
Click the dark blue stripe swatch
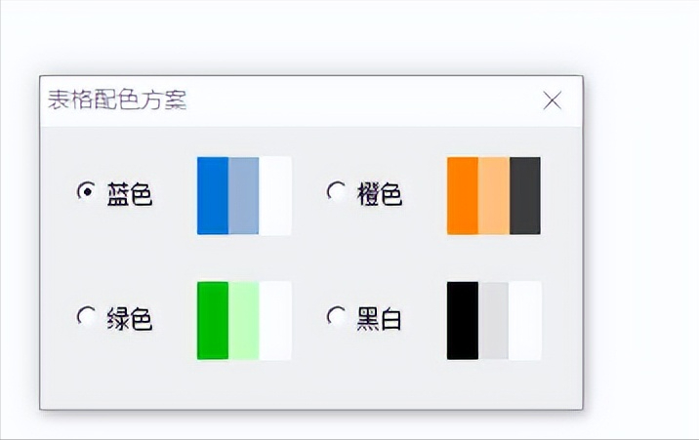[x=213, y=195]
